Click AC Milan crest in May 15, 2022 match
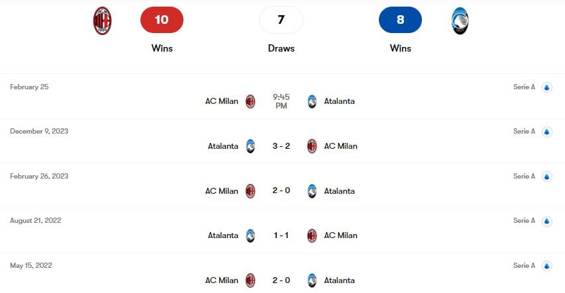The height and width of the screenshot is (293, 565). pyautogui.click(x=250, y=280)
